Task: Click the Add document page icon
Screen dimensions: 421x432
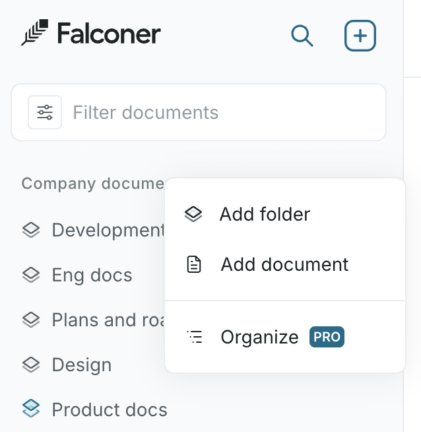Action: pyautogui.click(x=194, y=265)
